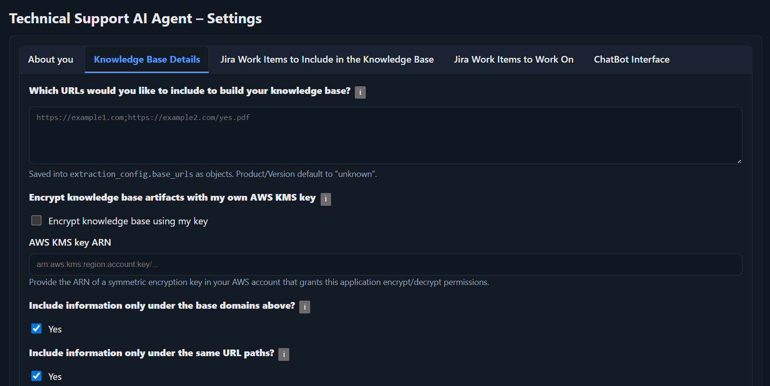Grab the URL text area resize handle
Image resolution: width=770 pixels, height=386 pixels.
(x=739, y=161)
